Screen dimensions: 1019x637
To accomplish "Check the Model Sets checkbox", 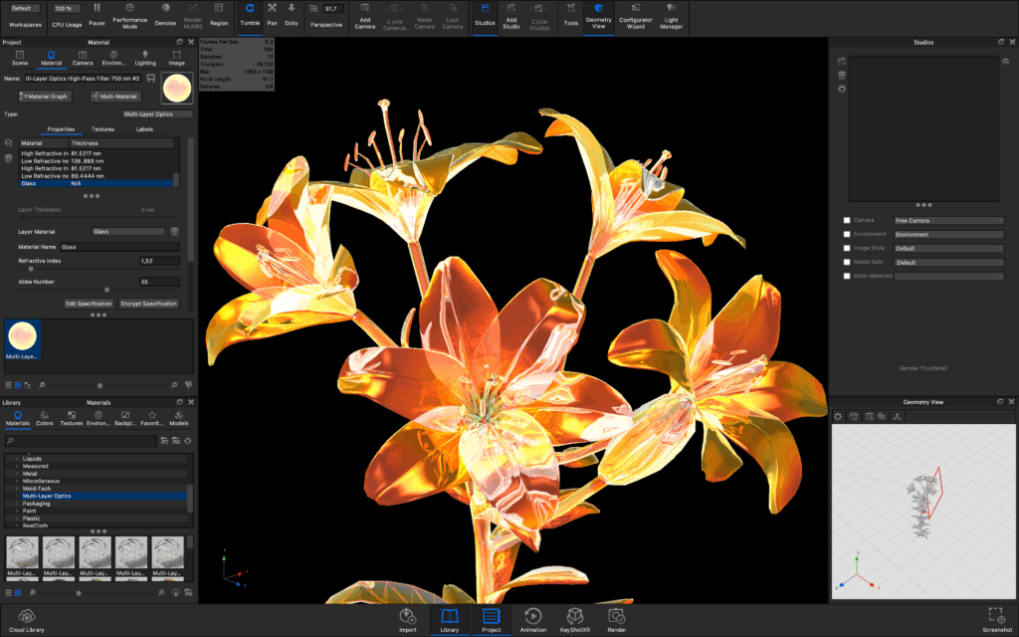I will (847, 262).
